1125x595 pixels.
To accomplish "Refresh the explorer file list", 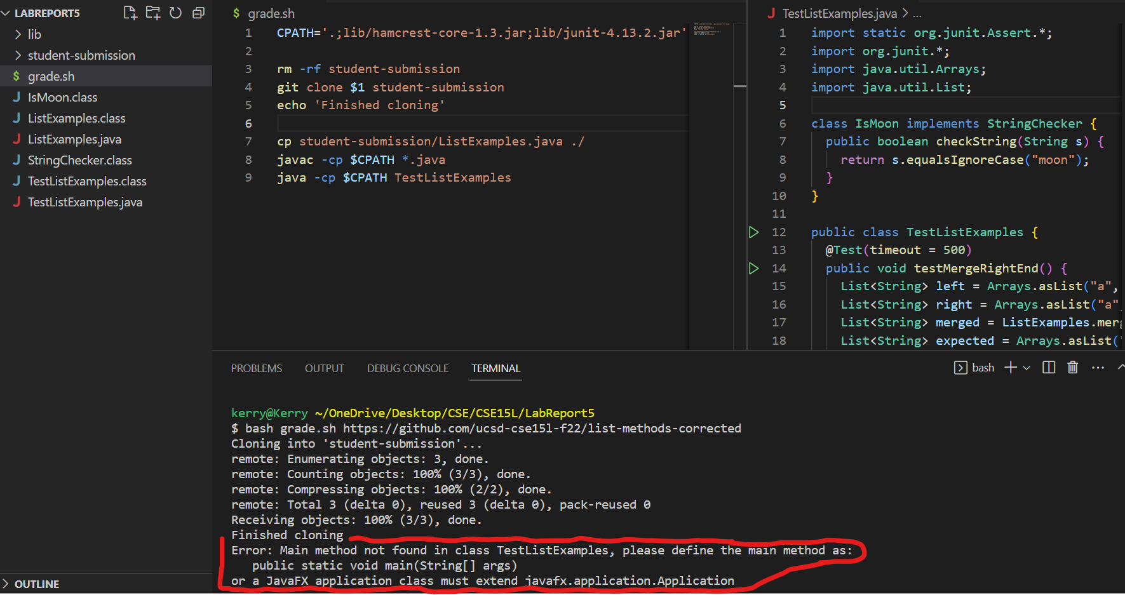I will click(176, 13).
